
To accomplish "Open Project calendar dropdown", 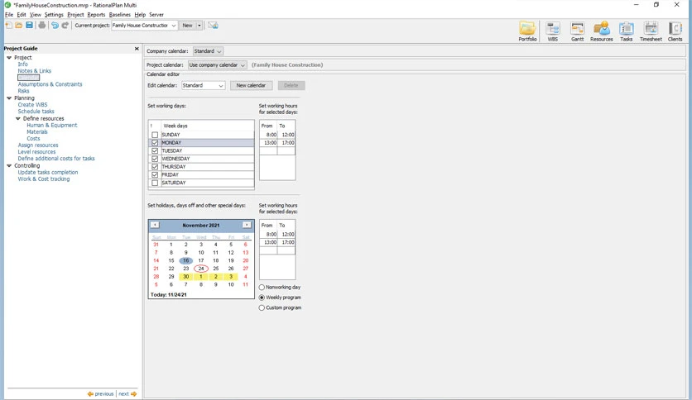I will click(217, 64).
